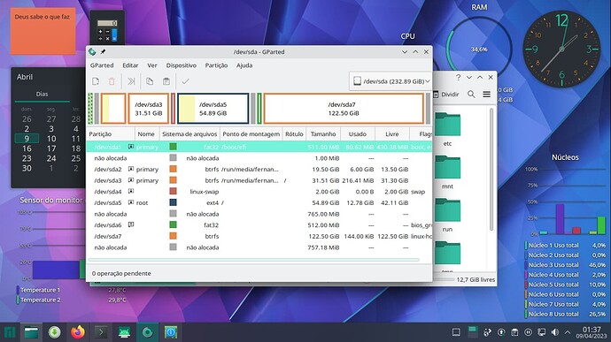Click the new partition icon in GParted toolbar
611x342 pixels.
tap(96, 81)
